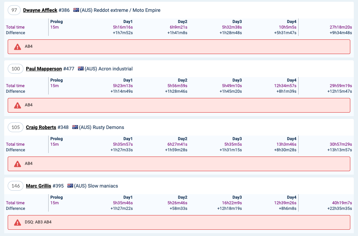Click Dwayne Affleck's overall total 27h18m20s
Image resolution: width=358 pixels, height=236 pixels.
coord(341,27)
